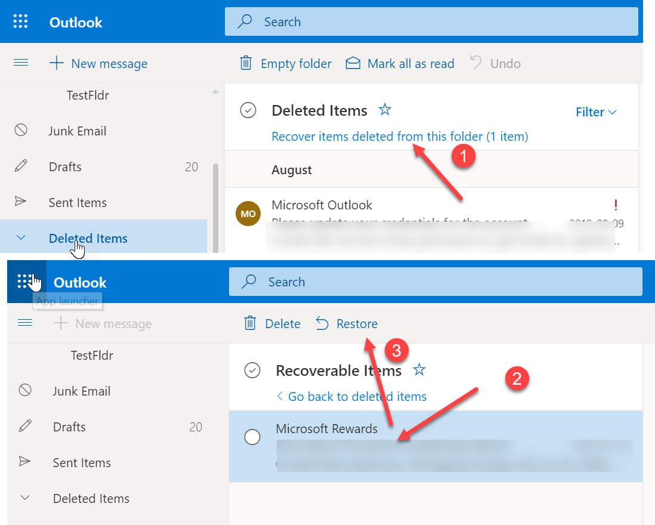Click greyed New message in bottom window
Image resolution: width=655 pixels, height=525 pixels.
pyautogui.click(x=103, y=323)
